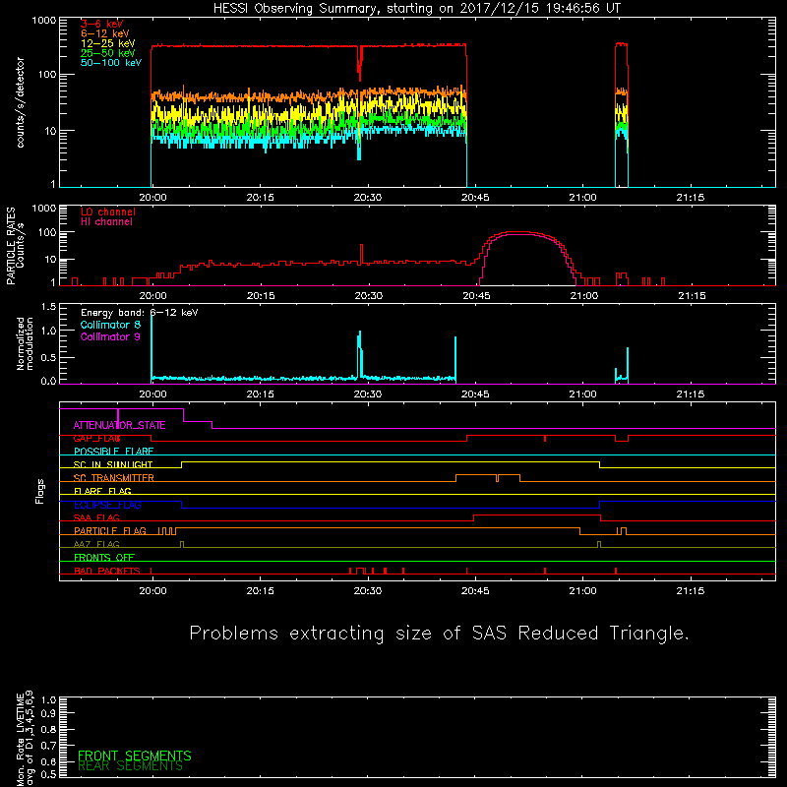Screen dimensions: 787x787
Task: Click the 1.0 label on the livetime axis
Action: point(48,700)
